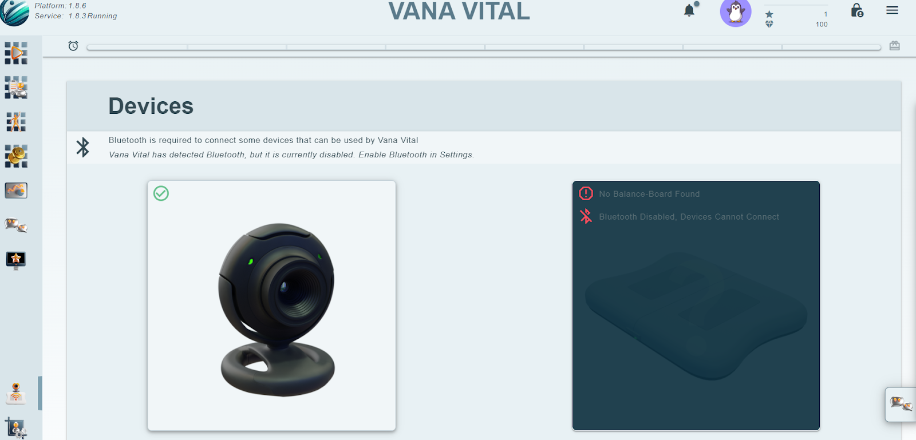Open the floating chat button at right edge
Screen dimensions: 916x440
tap(901, 404)
